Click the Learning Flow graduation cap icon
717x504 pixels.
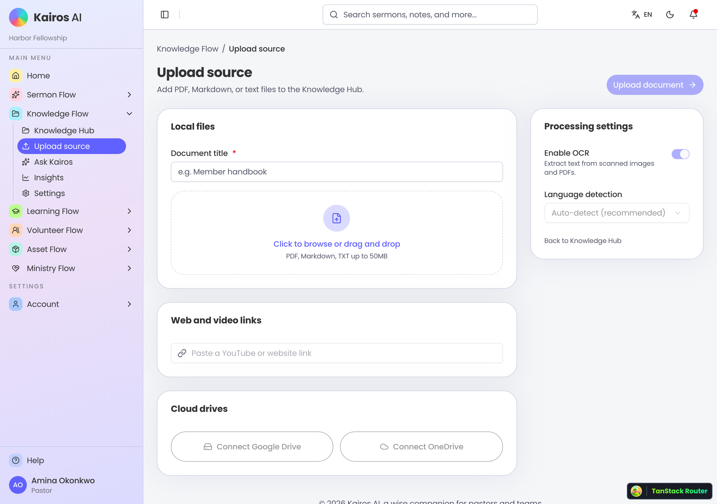click(x=16, y=211)
